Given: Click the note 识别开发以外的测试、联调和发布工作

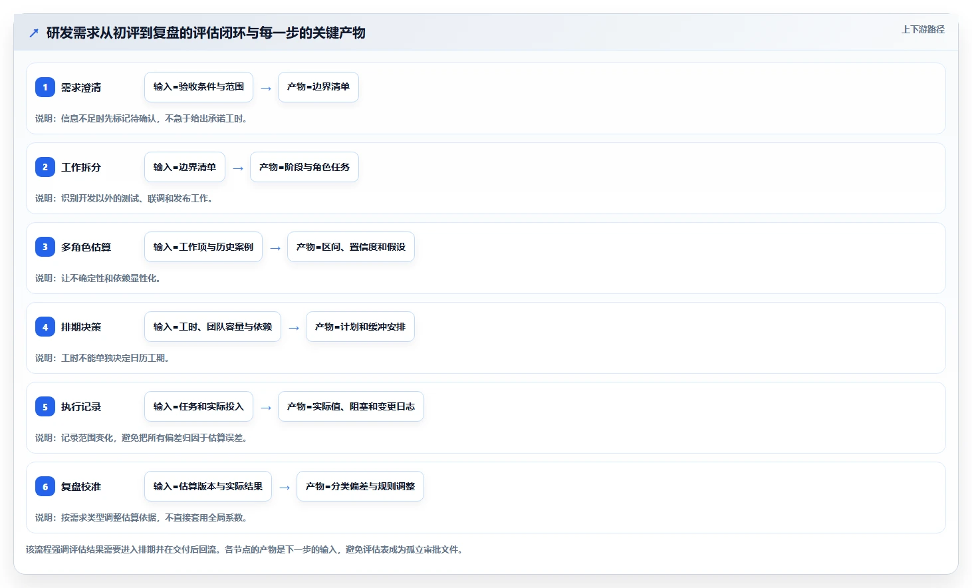Looking at the screenshot, I should [x=124, y=198].
